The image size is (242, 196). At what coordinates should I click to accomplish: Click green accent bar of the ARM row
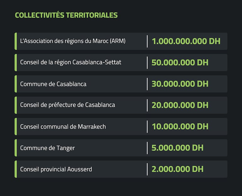[x=15, y=41]
